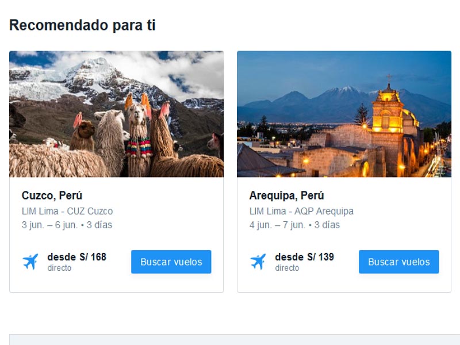
Task: Click the airplane icon on Arequipa card
Action: [258, 262]
